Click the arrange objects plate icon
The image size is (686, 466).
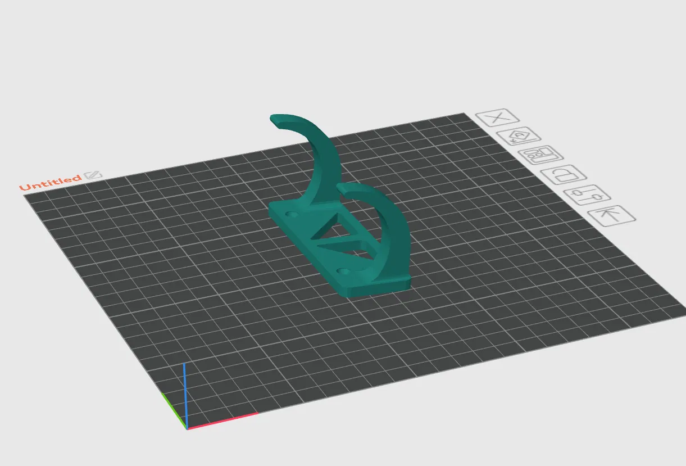pos(540,156)
